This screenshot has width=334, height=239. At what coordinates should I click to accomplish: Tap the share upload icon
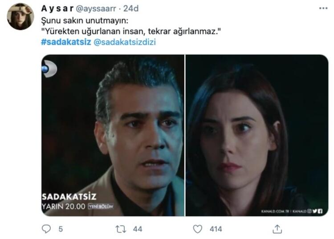click(x=277, y=229)
